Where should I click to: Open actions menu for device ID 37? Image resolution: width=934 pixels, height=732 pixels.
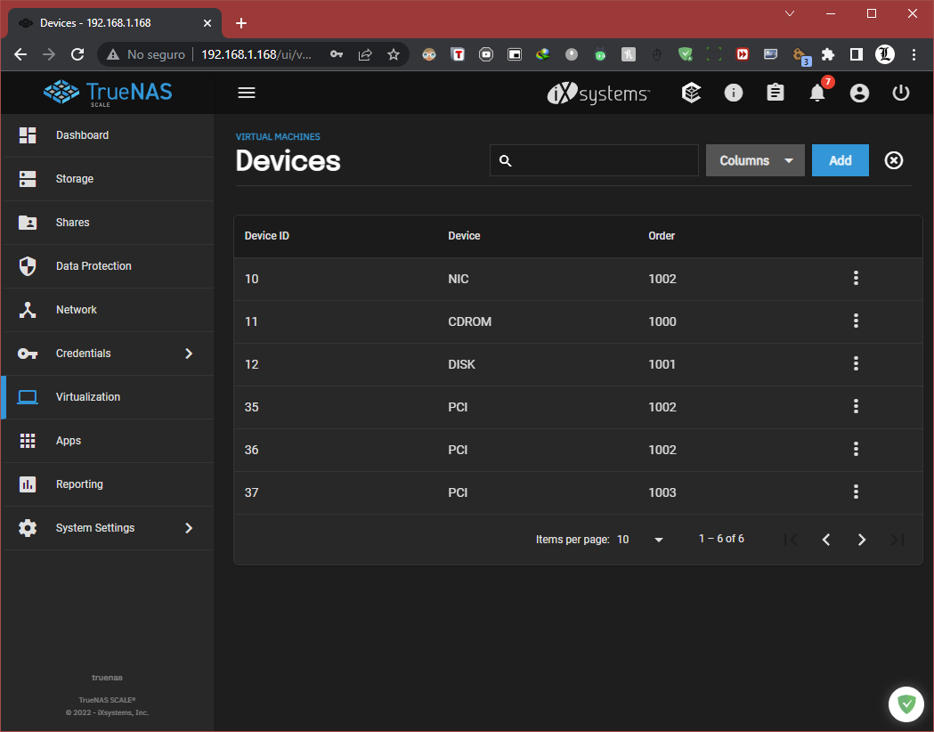coord(856,492)
